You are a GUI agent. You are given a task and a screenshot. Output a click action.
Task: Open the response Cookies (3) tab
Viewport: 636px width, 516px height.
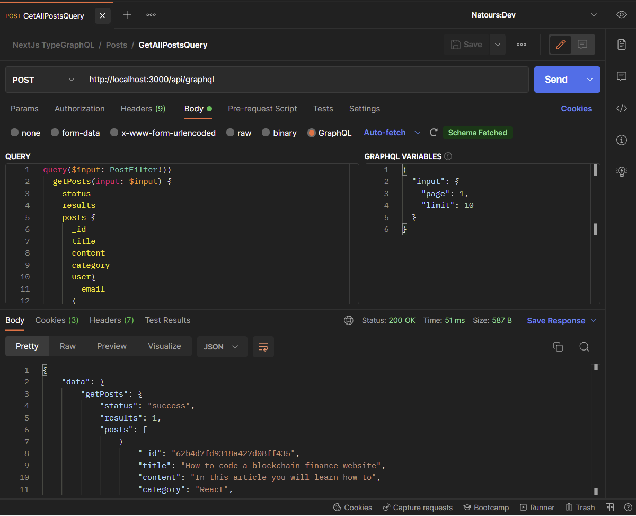[57, 320]
